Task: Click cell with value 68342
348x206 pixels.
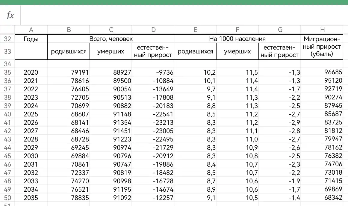Action: tap(322, 198)
